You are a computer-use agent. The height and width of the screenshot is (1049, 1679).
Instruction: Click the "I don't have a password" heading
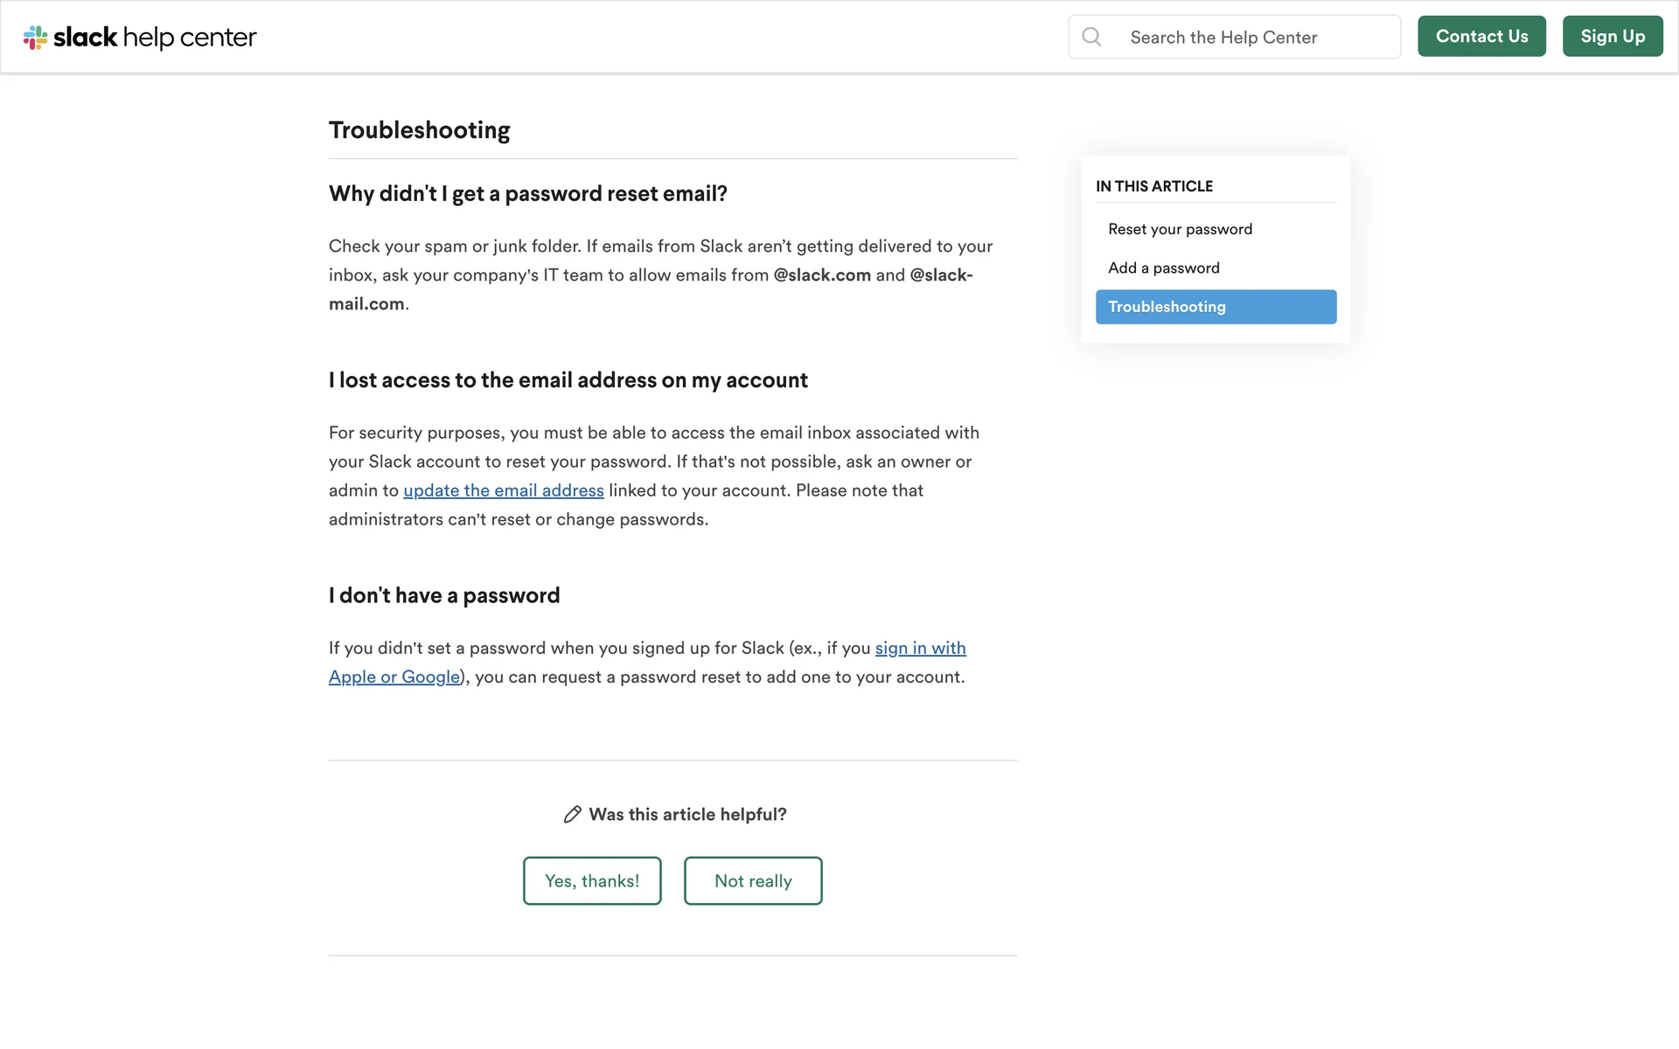[444, 596]
